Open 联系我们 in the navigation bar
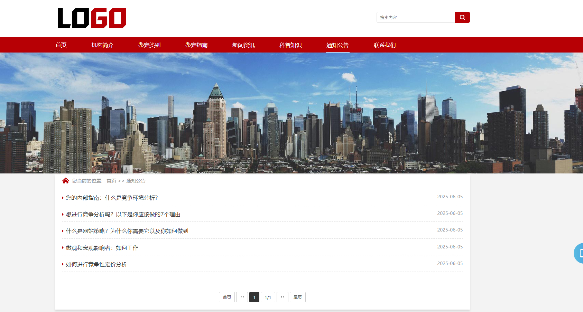 click(385, 45)
